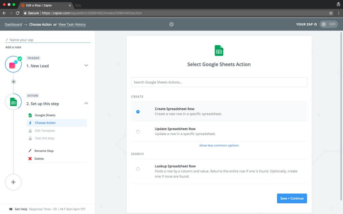Click the incognito icon in title bar

coord(338,4)
